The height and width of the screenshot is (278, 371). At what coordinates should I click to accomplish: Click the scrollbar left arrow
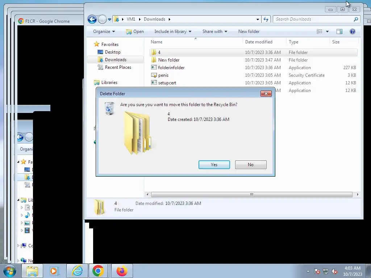(x=148, y=194)
